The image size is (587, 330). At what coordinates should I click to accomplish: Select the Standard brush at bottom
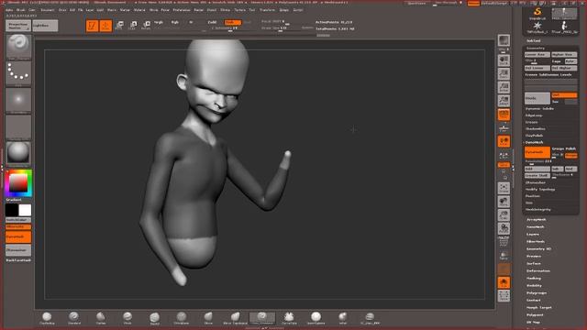73,318
